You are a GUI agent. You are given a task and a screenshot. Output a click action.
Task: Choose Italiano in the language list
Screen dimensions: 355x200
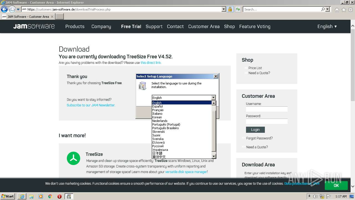point(182,114)
